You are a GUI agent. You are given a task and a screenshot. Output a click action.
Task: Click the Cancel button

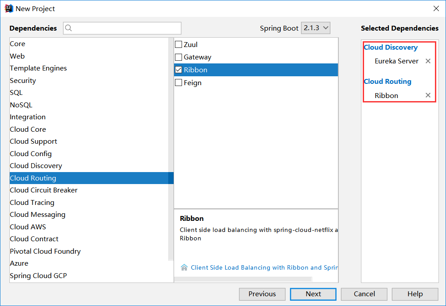(x=364, y=294)
